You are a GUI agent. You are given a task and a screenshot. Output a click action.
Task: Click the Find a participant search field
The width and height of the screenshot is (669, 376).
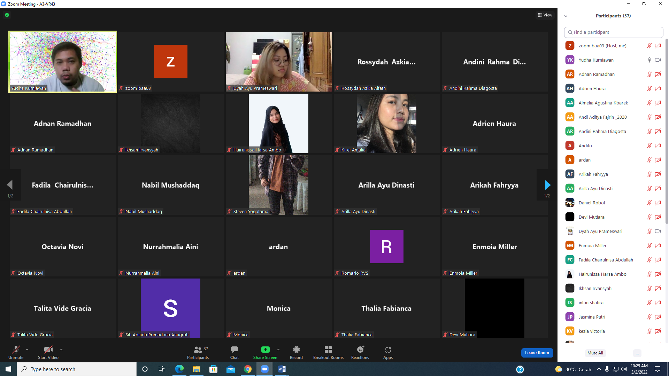613,32
